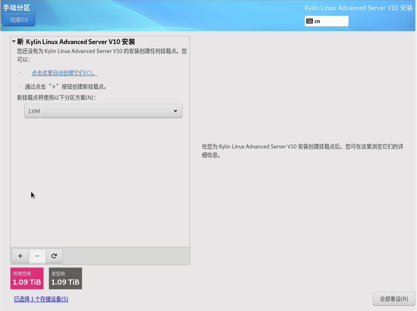Click the 完成(D) done button
The width and height of the screenshot is (417, 311).
click(x=19, y=20)
